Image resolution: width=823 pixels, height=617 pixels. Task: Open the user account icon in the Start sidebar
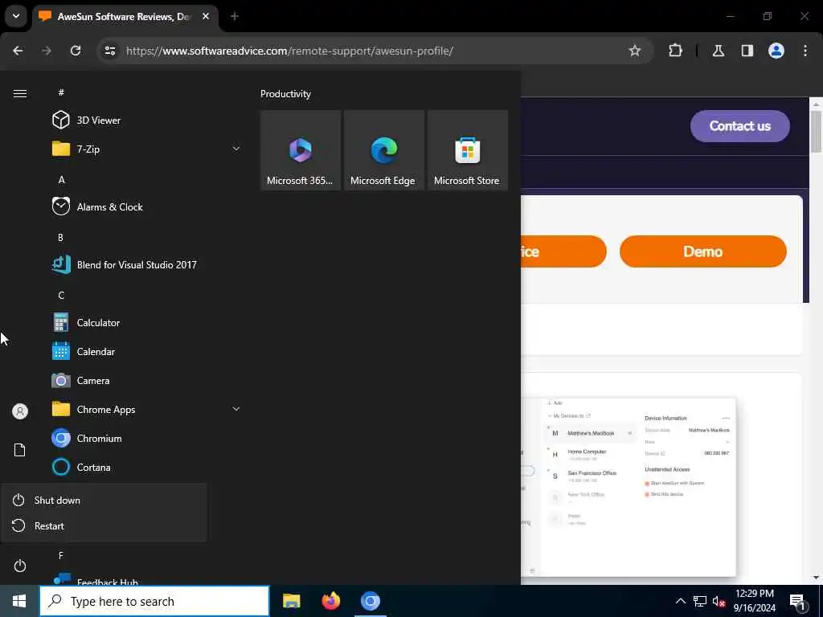point(20,411)
